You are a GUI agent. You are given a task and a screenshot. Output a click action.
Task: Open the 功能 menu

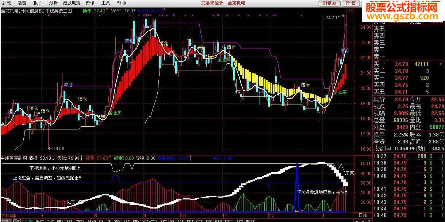(x=22, y=3)
